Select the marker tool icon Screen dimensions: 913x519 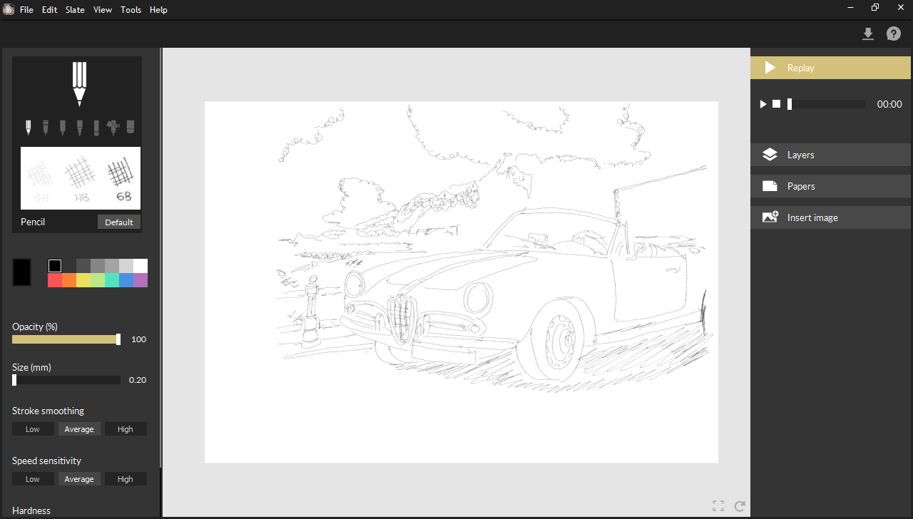(x=62, y=128)
